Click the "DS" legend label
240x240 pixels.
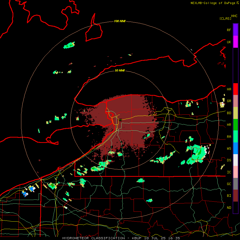(229, 160)
